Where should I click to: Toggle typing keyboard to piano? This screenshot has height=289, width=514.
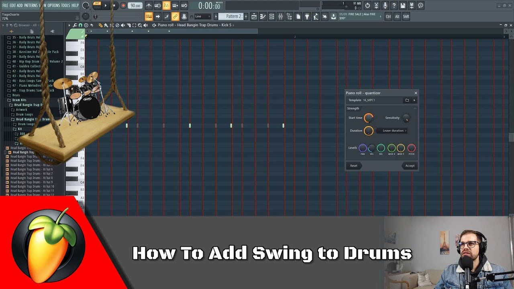[149, 16]
